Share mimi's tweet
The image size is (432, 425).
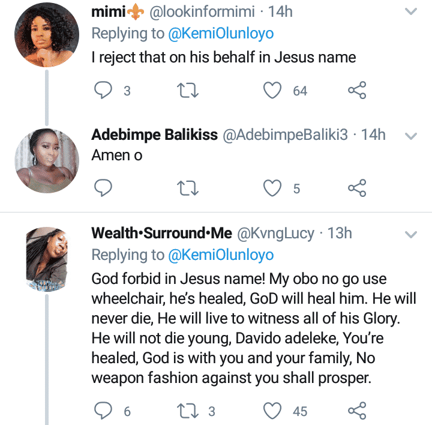(357, 91)
